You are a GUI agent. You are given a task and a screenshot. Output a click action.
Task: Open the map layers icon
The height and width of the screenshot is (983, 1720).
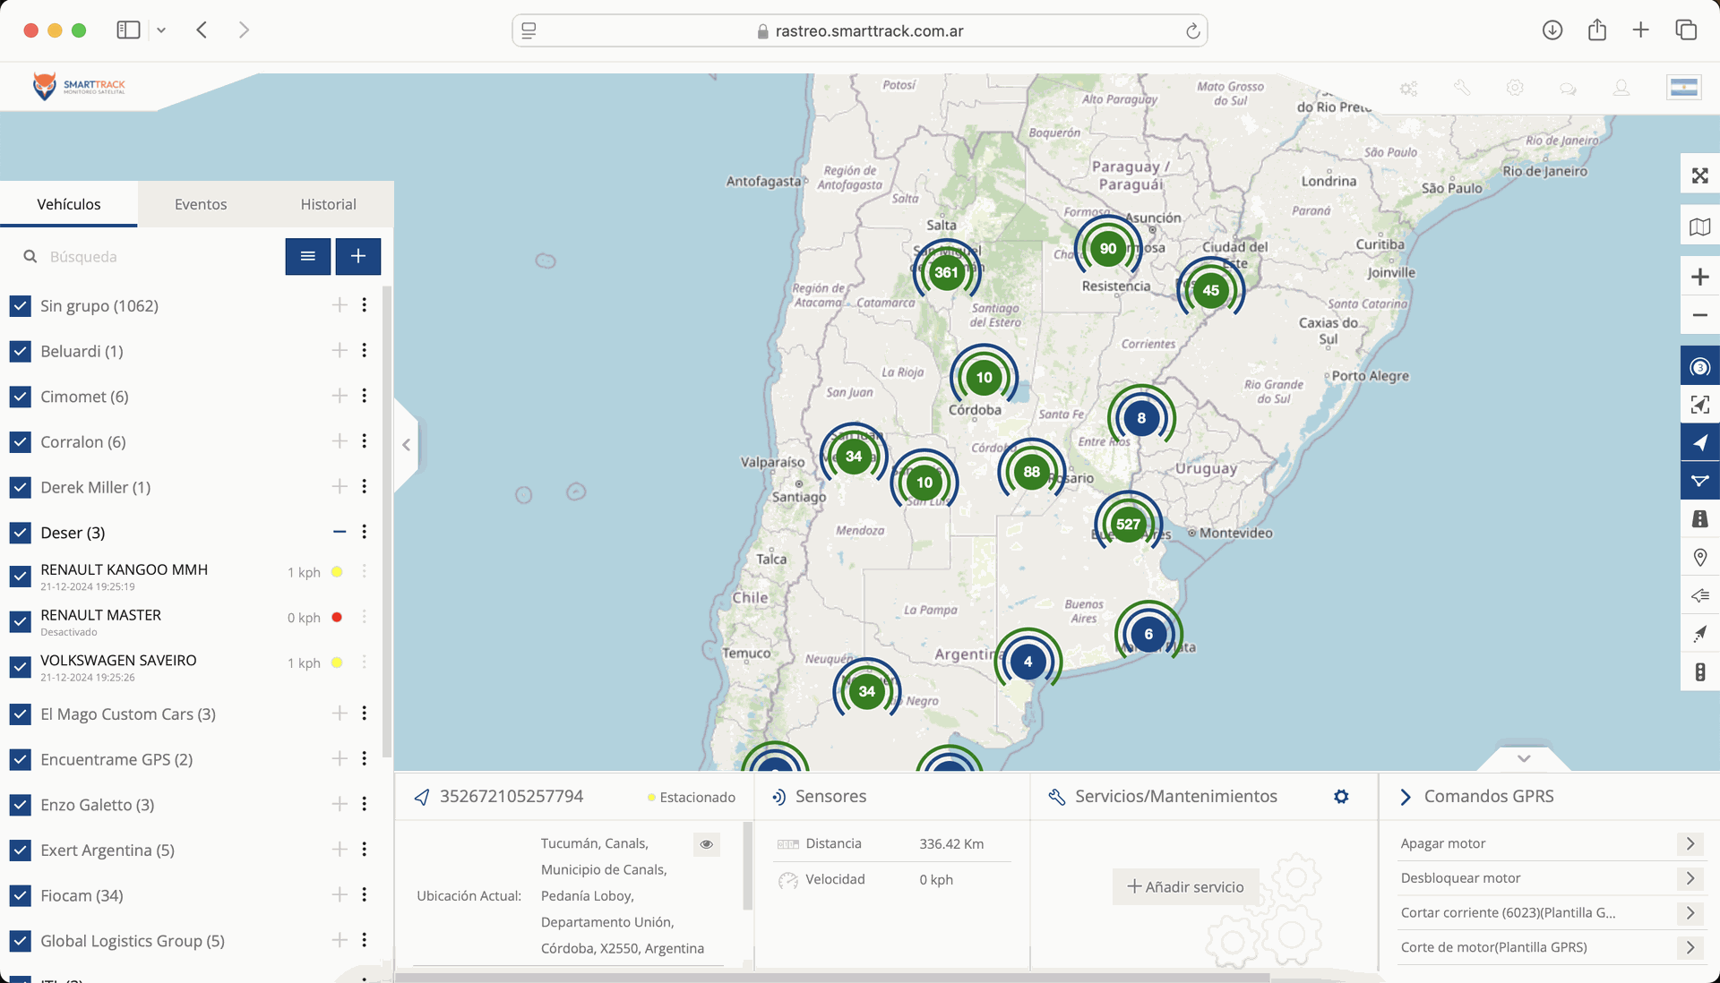(1699, 227)
